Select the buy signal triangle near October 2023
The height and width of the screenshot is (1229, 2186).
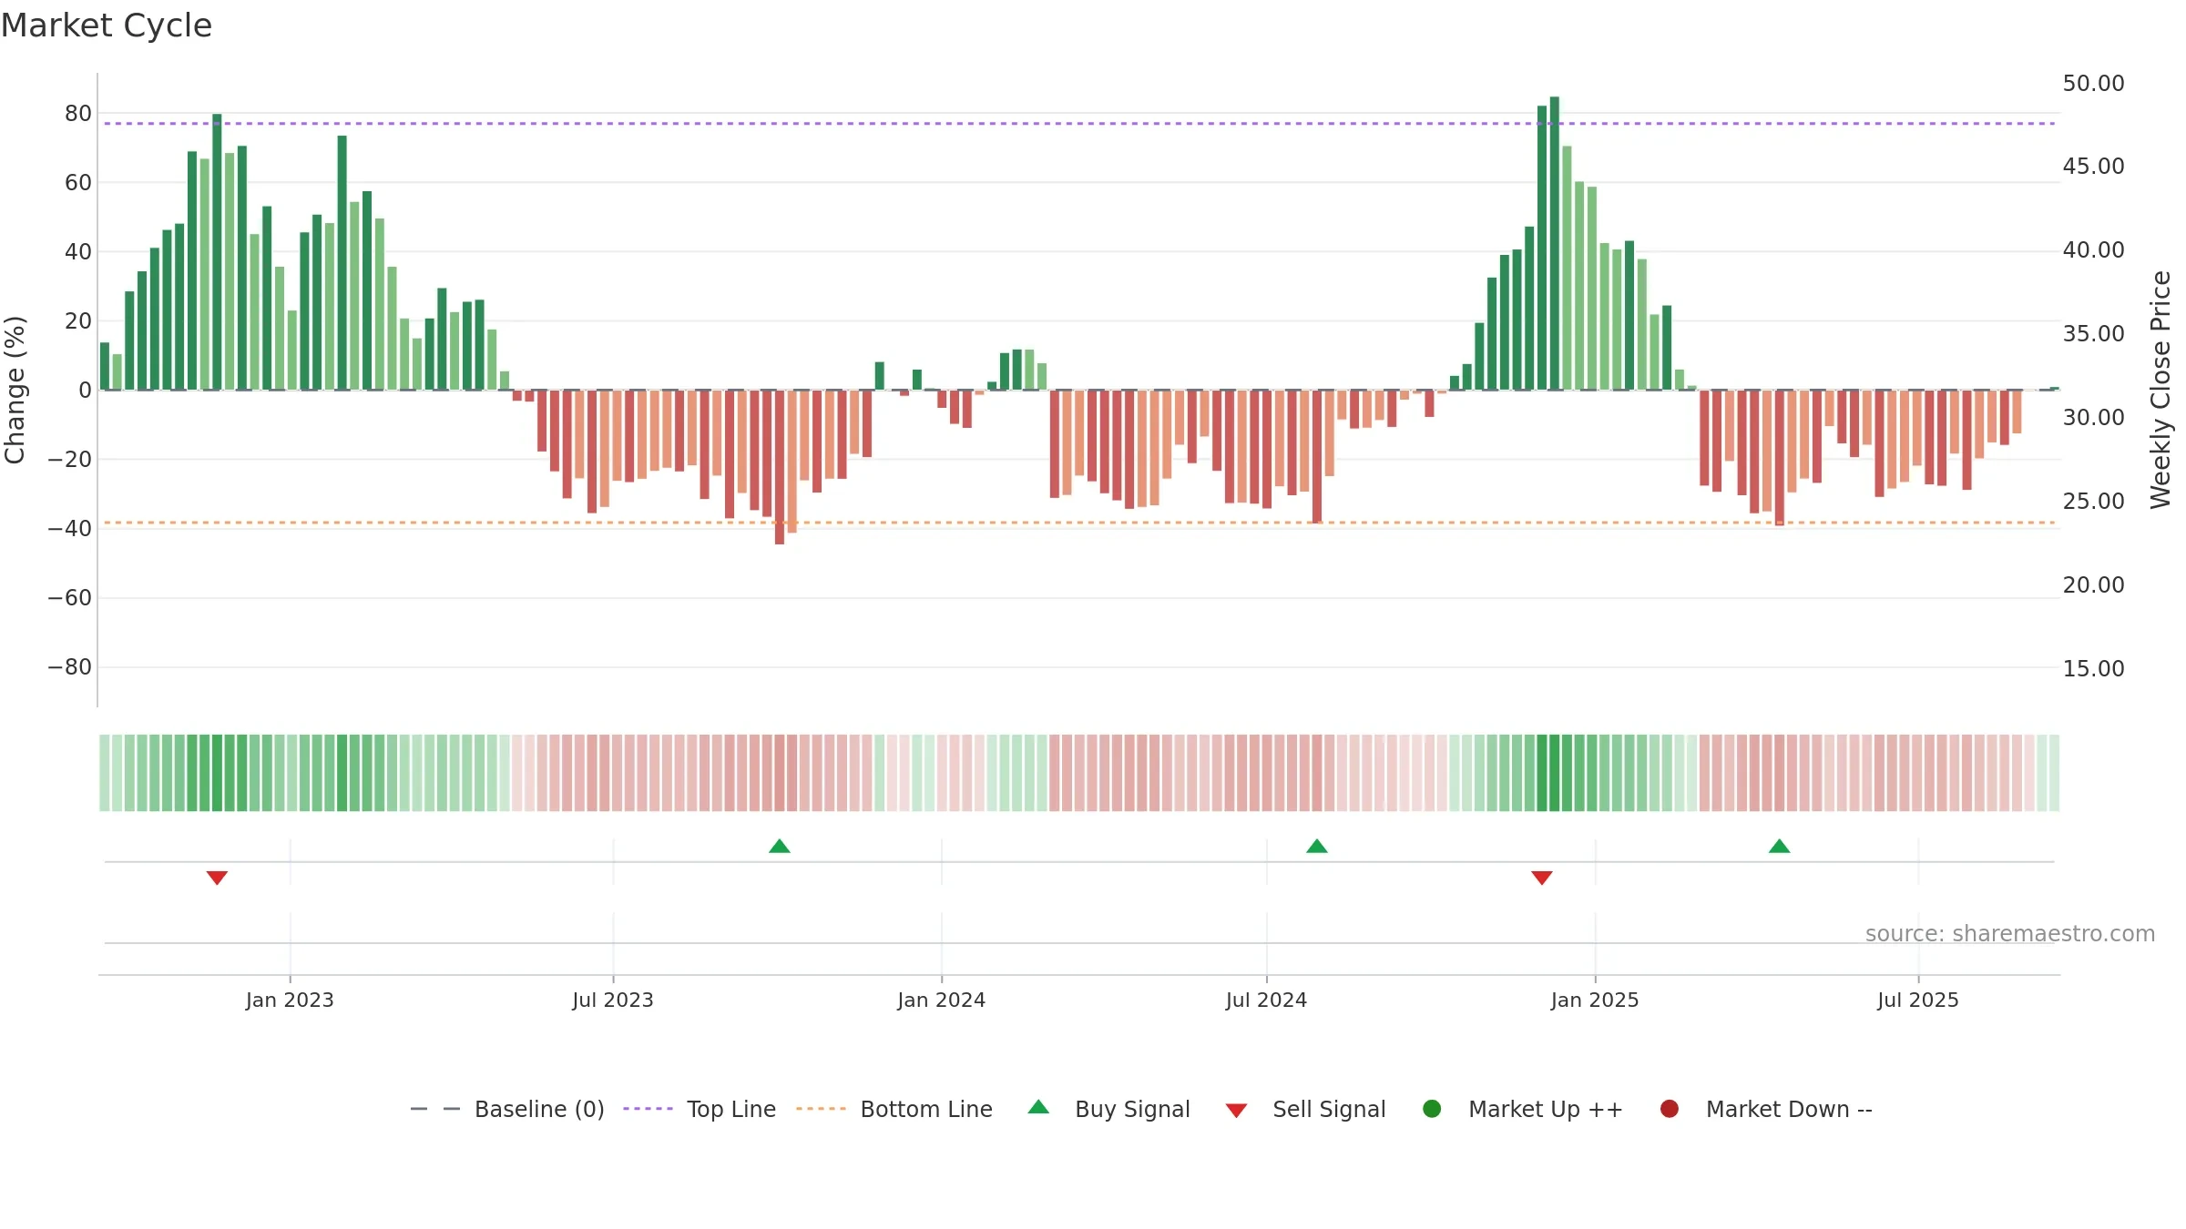point(780,847)
